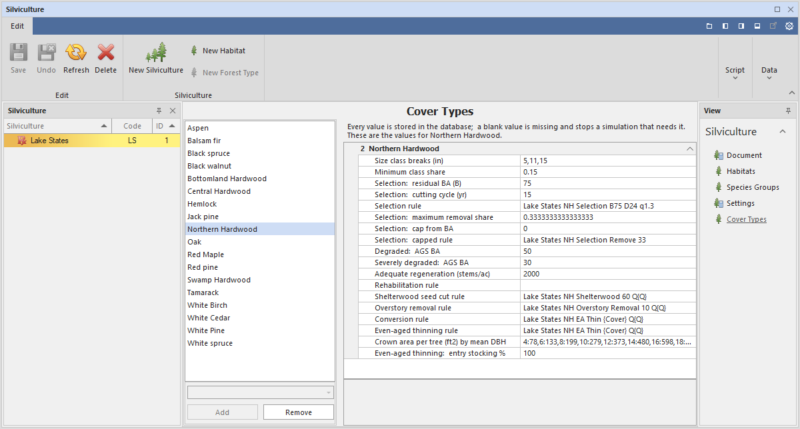Choose Black walnut in the list
This screenshot has width=800, height=429.
click(x=260, y=166)
